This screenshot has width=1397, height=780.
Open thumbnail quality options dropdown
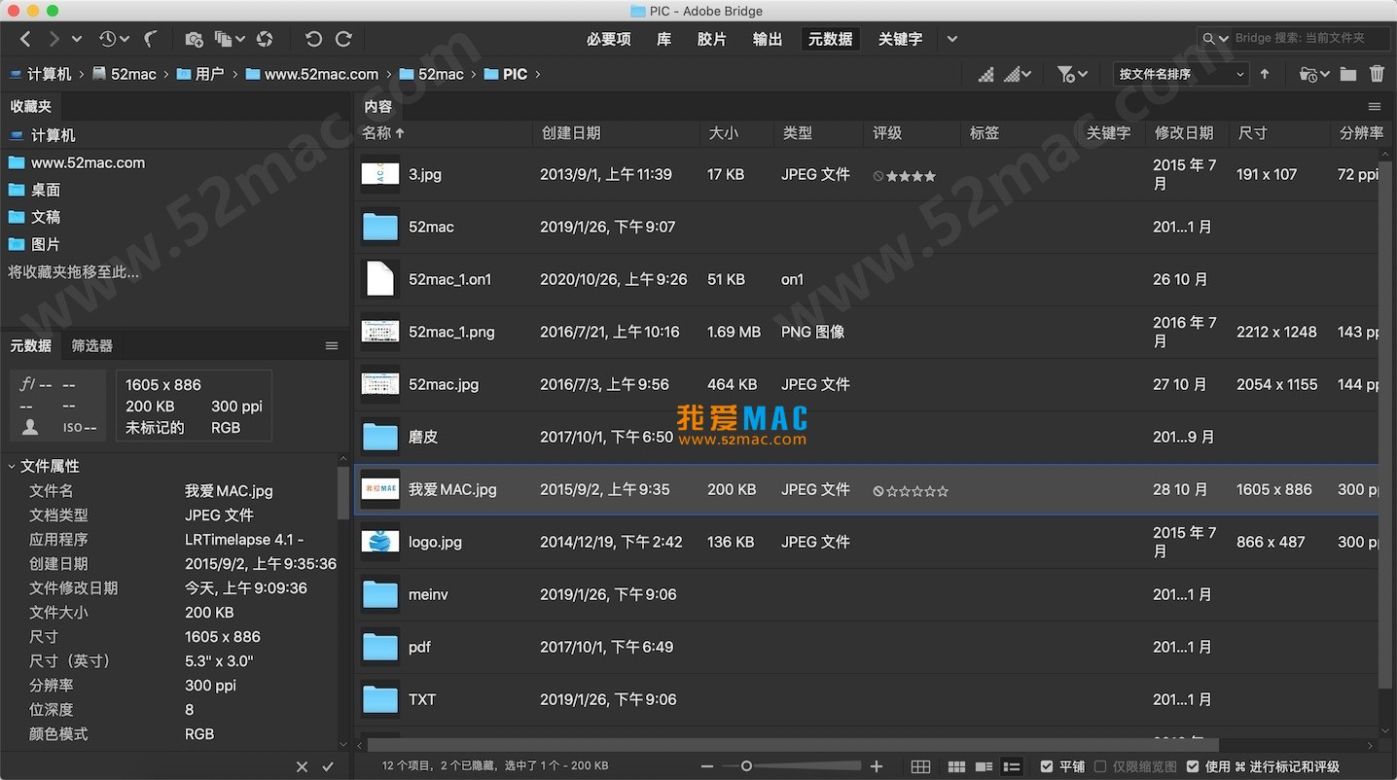pos(1018,74)
